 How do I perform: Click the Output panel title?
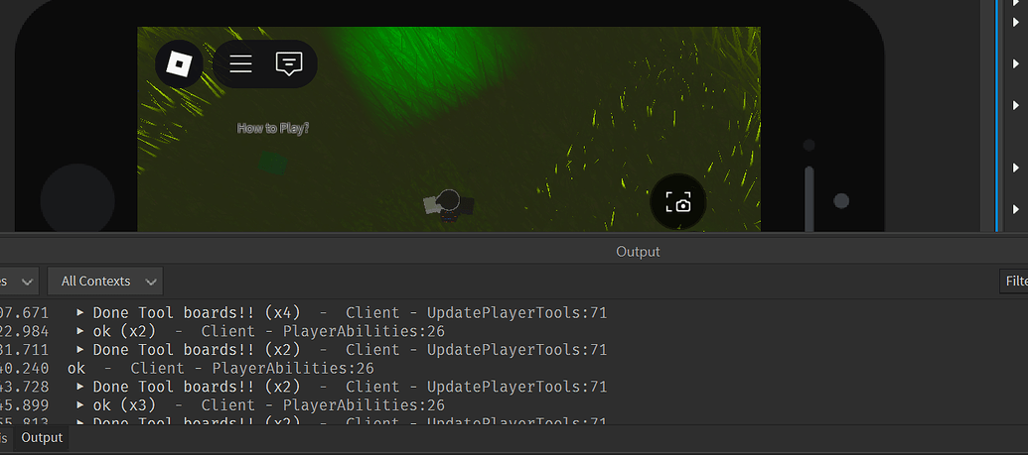[638, 252]
